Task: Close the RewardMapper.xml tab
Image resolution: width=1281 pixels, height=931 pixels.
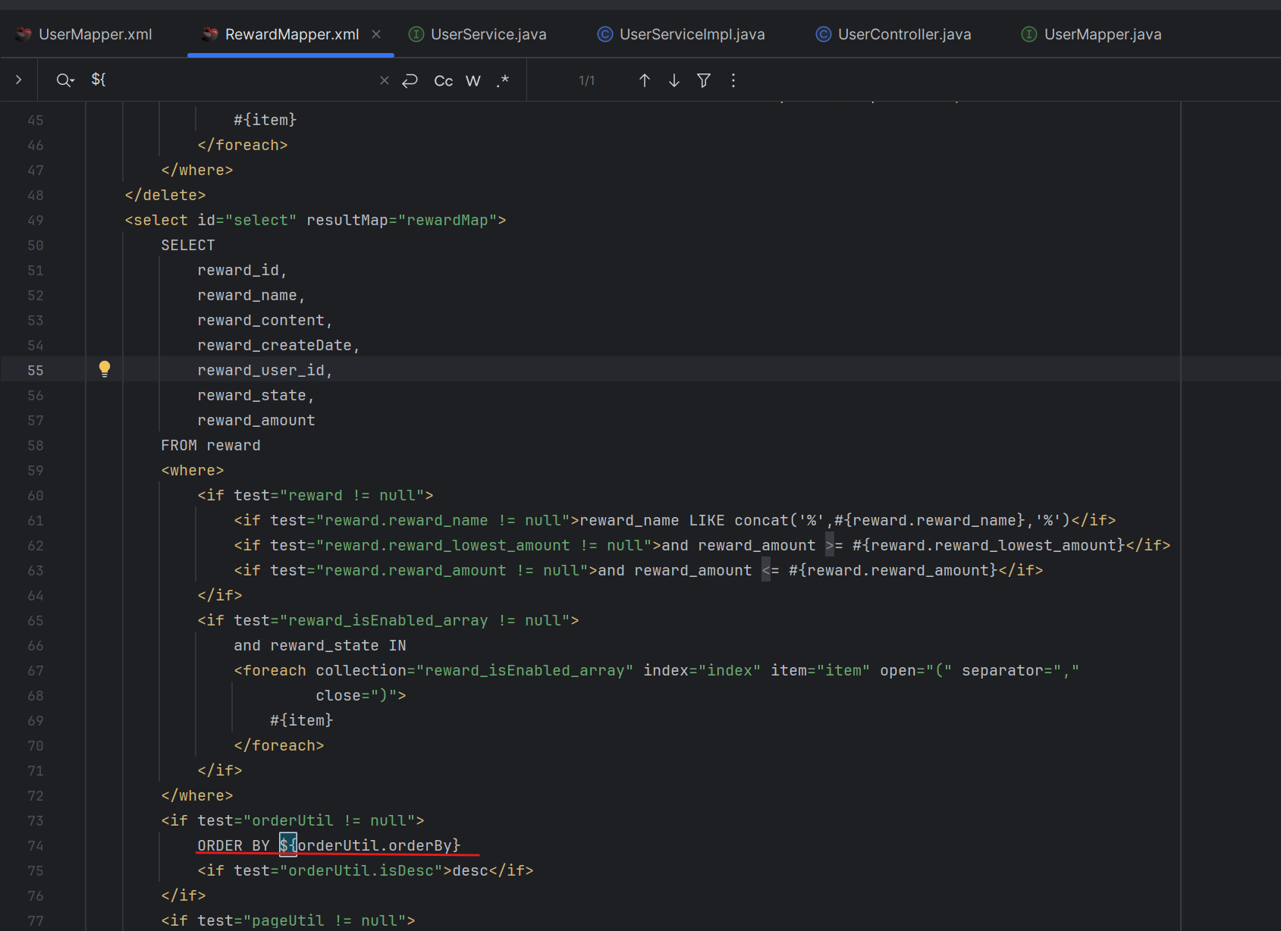Action: pos(376,34)
